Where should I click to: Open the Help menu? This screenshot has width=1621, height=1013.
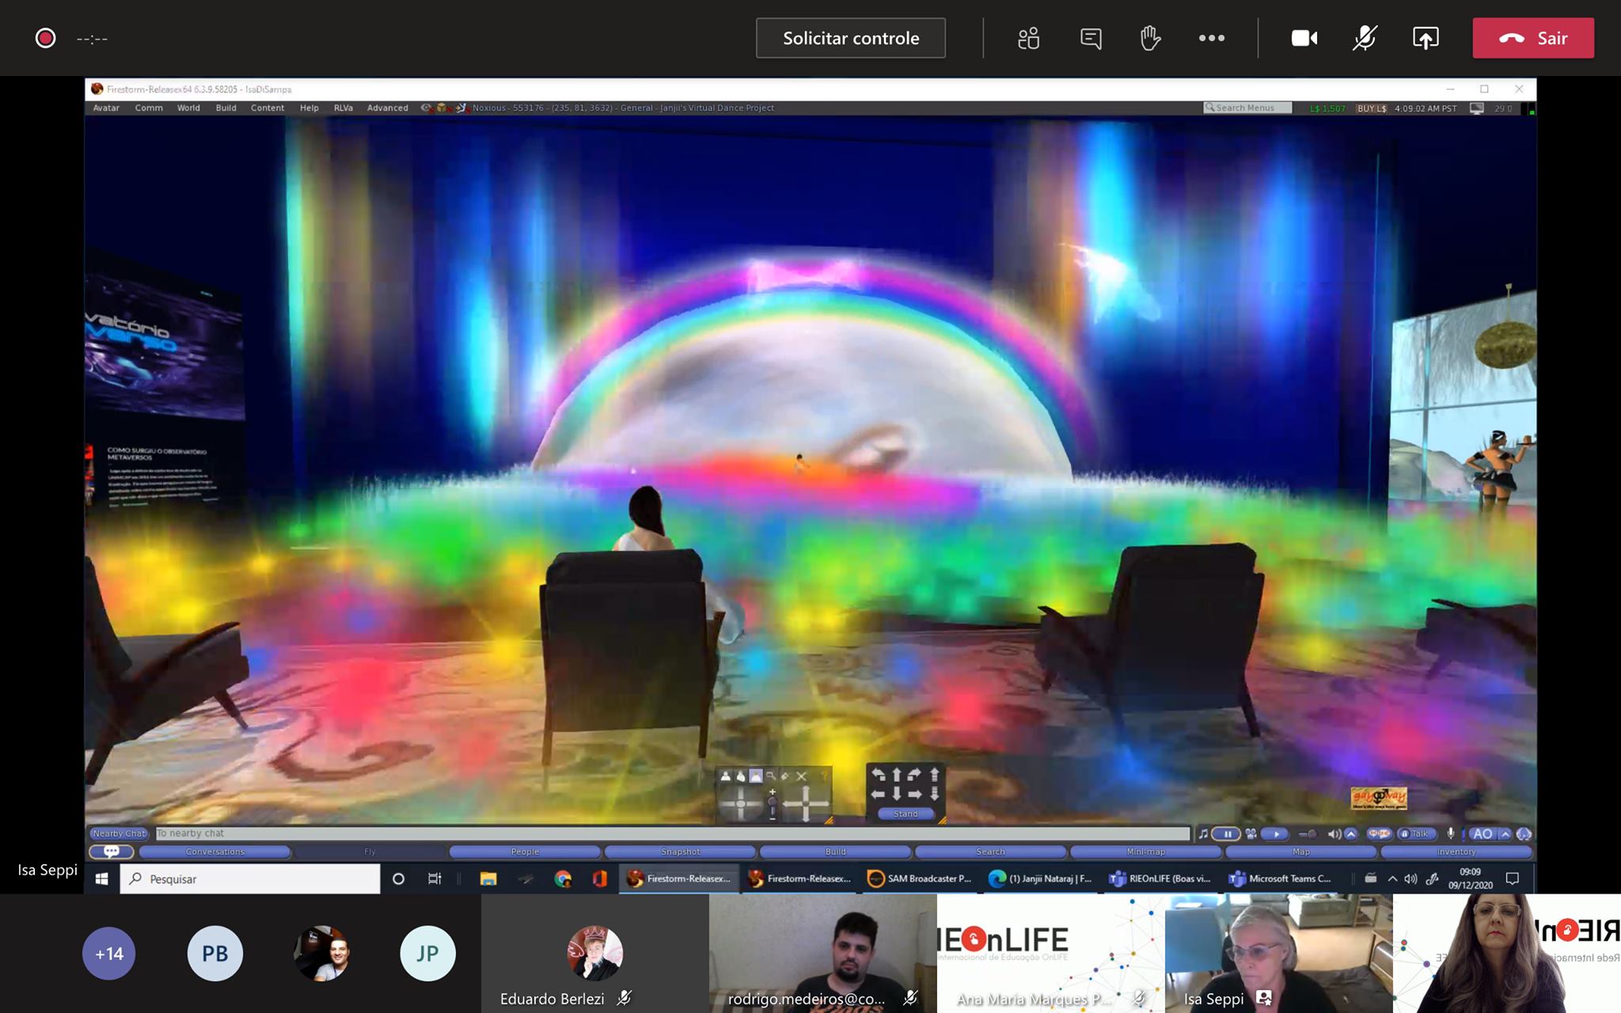click(309, 108)
